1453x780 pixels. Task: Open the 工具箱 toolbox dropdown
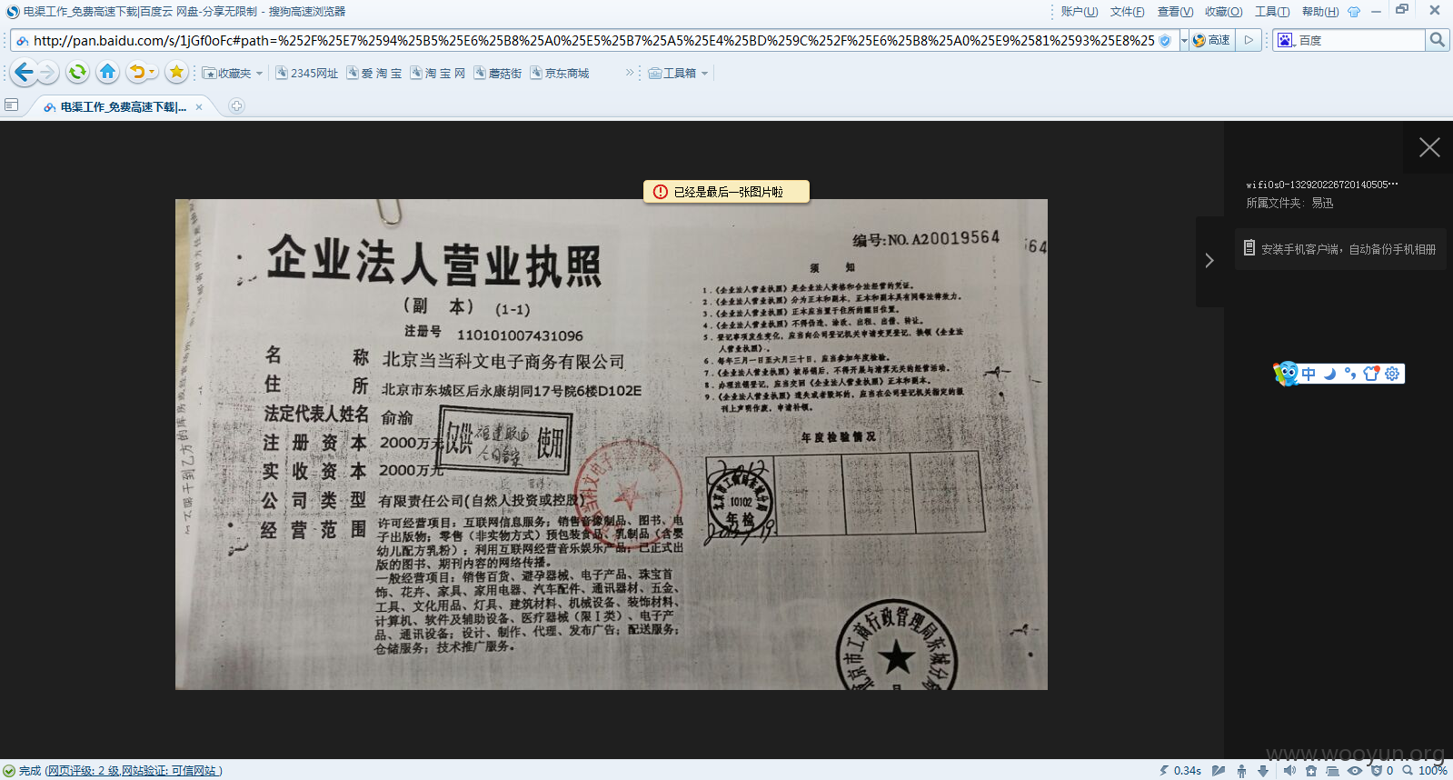coord(678,74)
